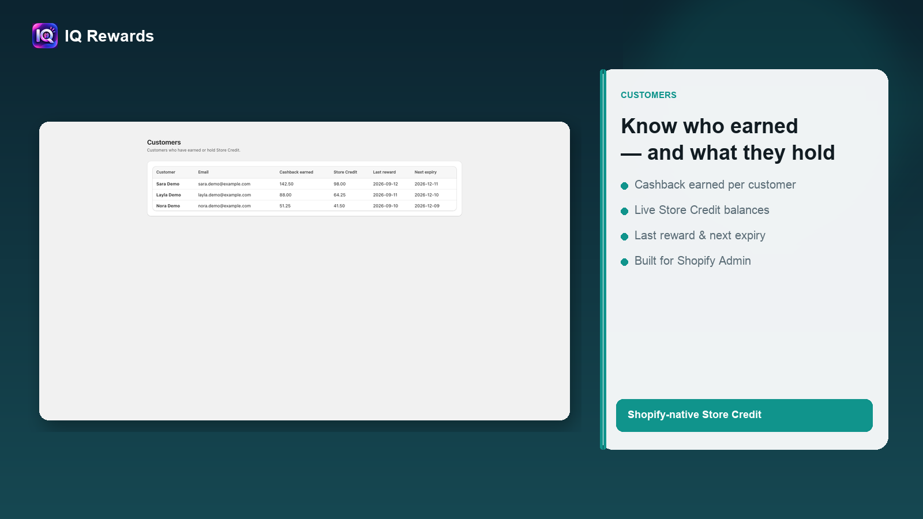Select the Sara Demo customer name
The image size is (923, 519).
(x=168, y=184)
